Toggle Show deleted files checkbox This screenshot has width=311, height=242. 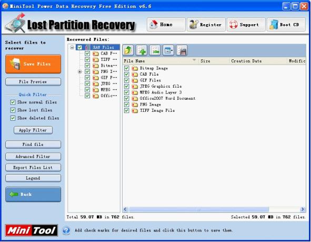click(13, 118)
